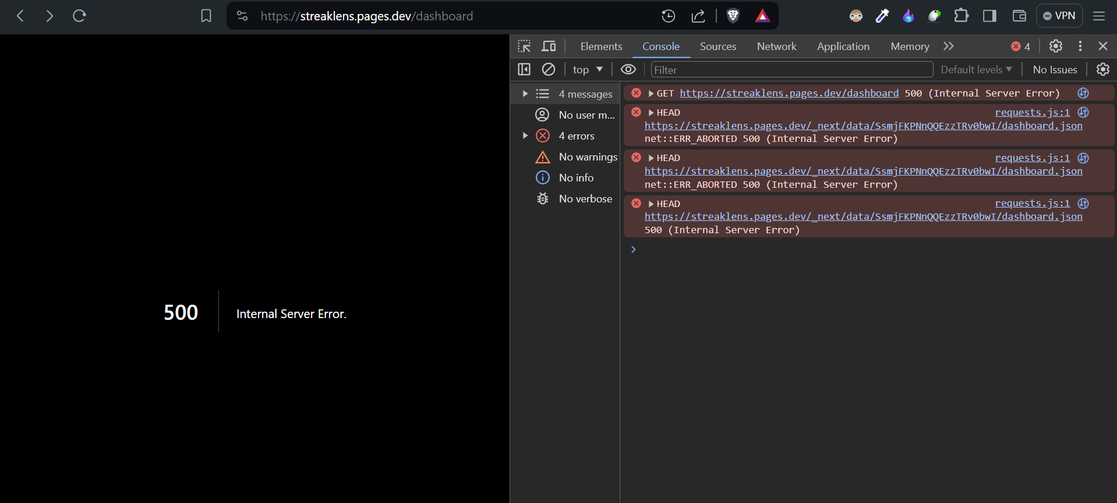Open the browser main menu
The width and height of the screenshot is (1117, 503).
coord(1099,16)
